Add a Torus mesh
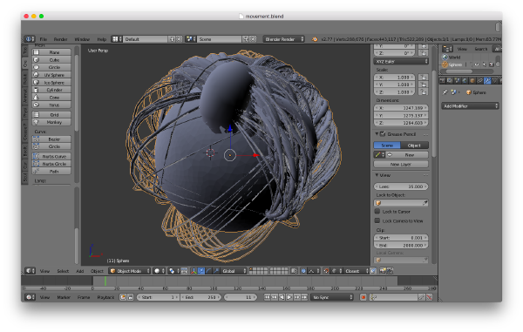The image size is (523, 332). 51,105
